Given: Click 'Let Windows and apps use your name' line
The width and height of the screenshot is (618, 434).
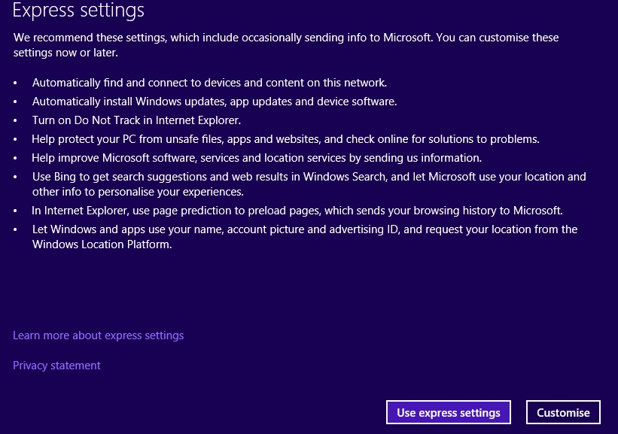Looking at the screenshot, I should coord(305,229).
